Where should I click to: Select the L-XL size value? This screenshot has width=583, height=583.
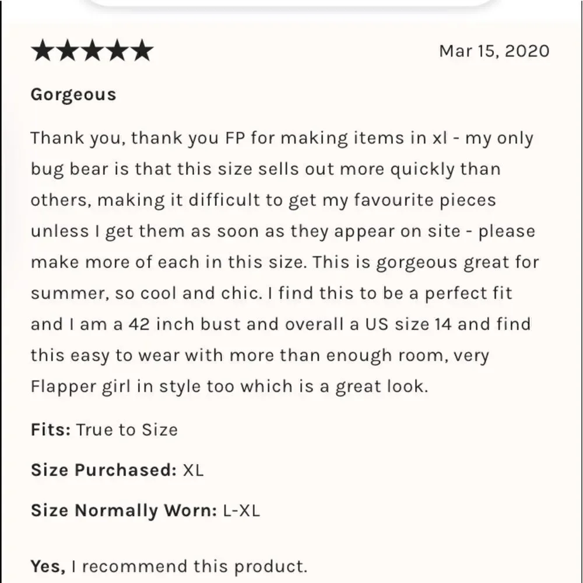point(241,510)
